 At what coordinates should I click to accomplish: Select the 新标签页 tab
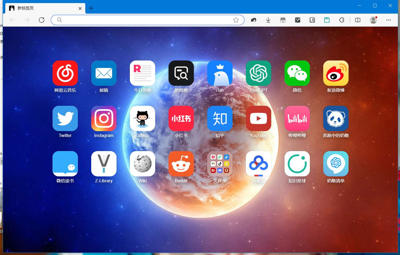[45, 8]
